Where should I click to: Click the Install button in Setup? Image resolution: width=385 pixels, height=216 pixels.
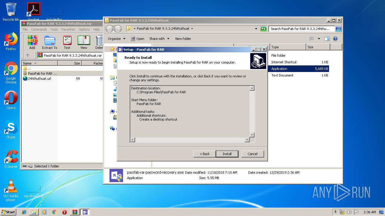click(227, 154)
